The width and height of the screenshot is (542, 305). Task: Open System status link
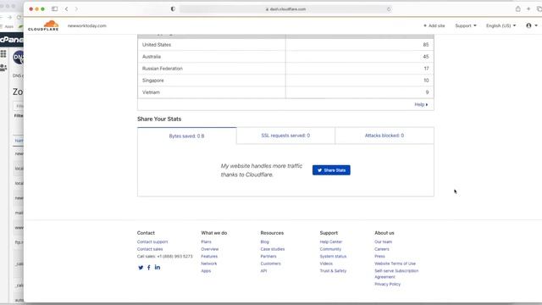coord(333,256)
